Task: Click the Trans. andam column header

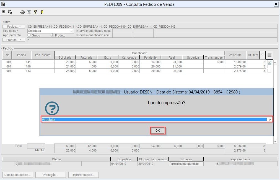Action: (214, 58)
